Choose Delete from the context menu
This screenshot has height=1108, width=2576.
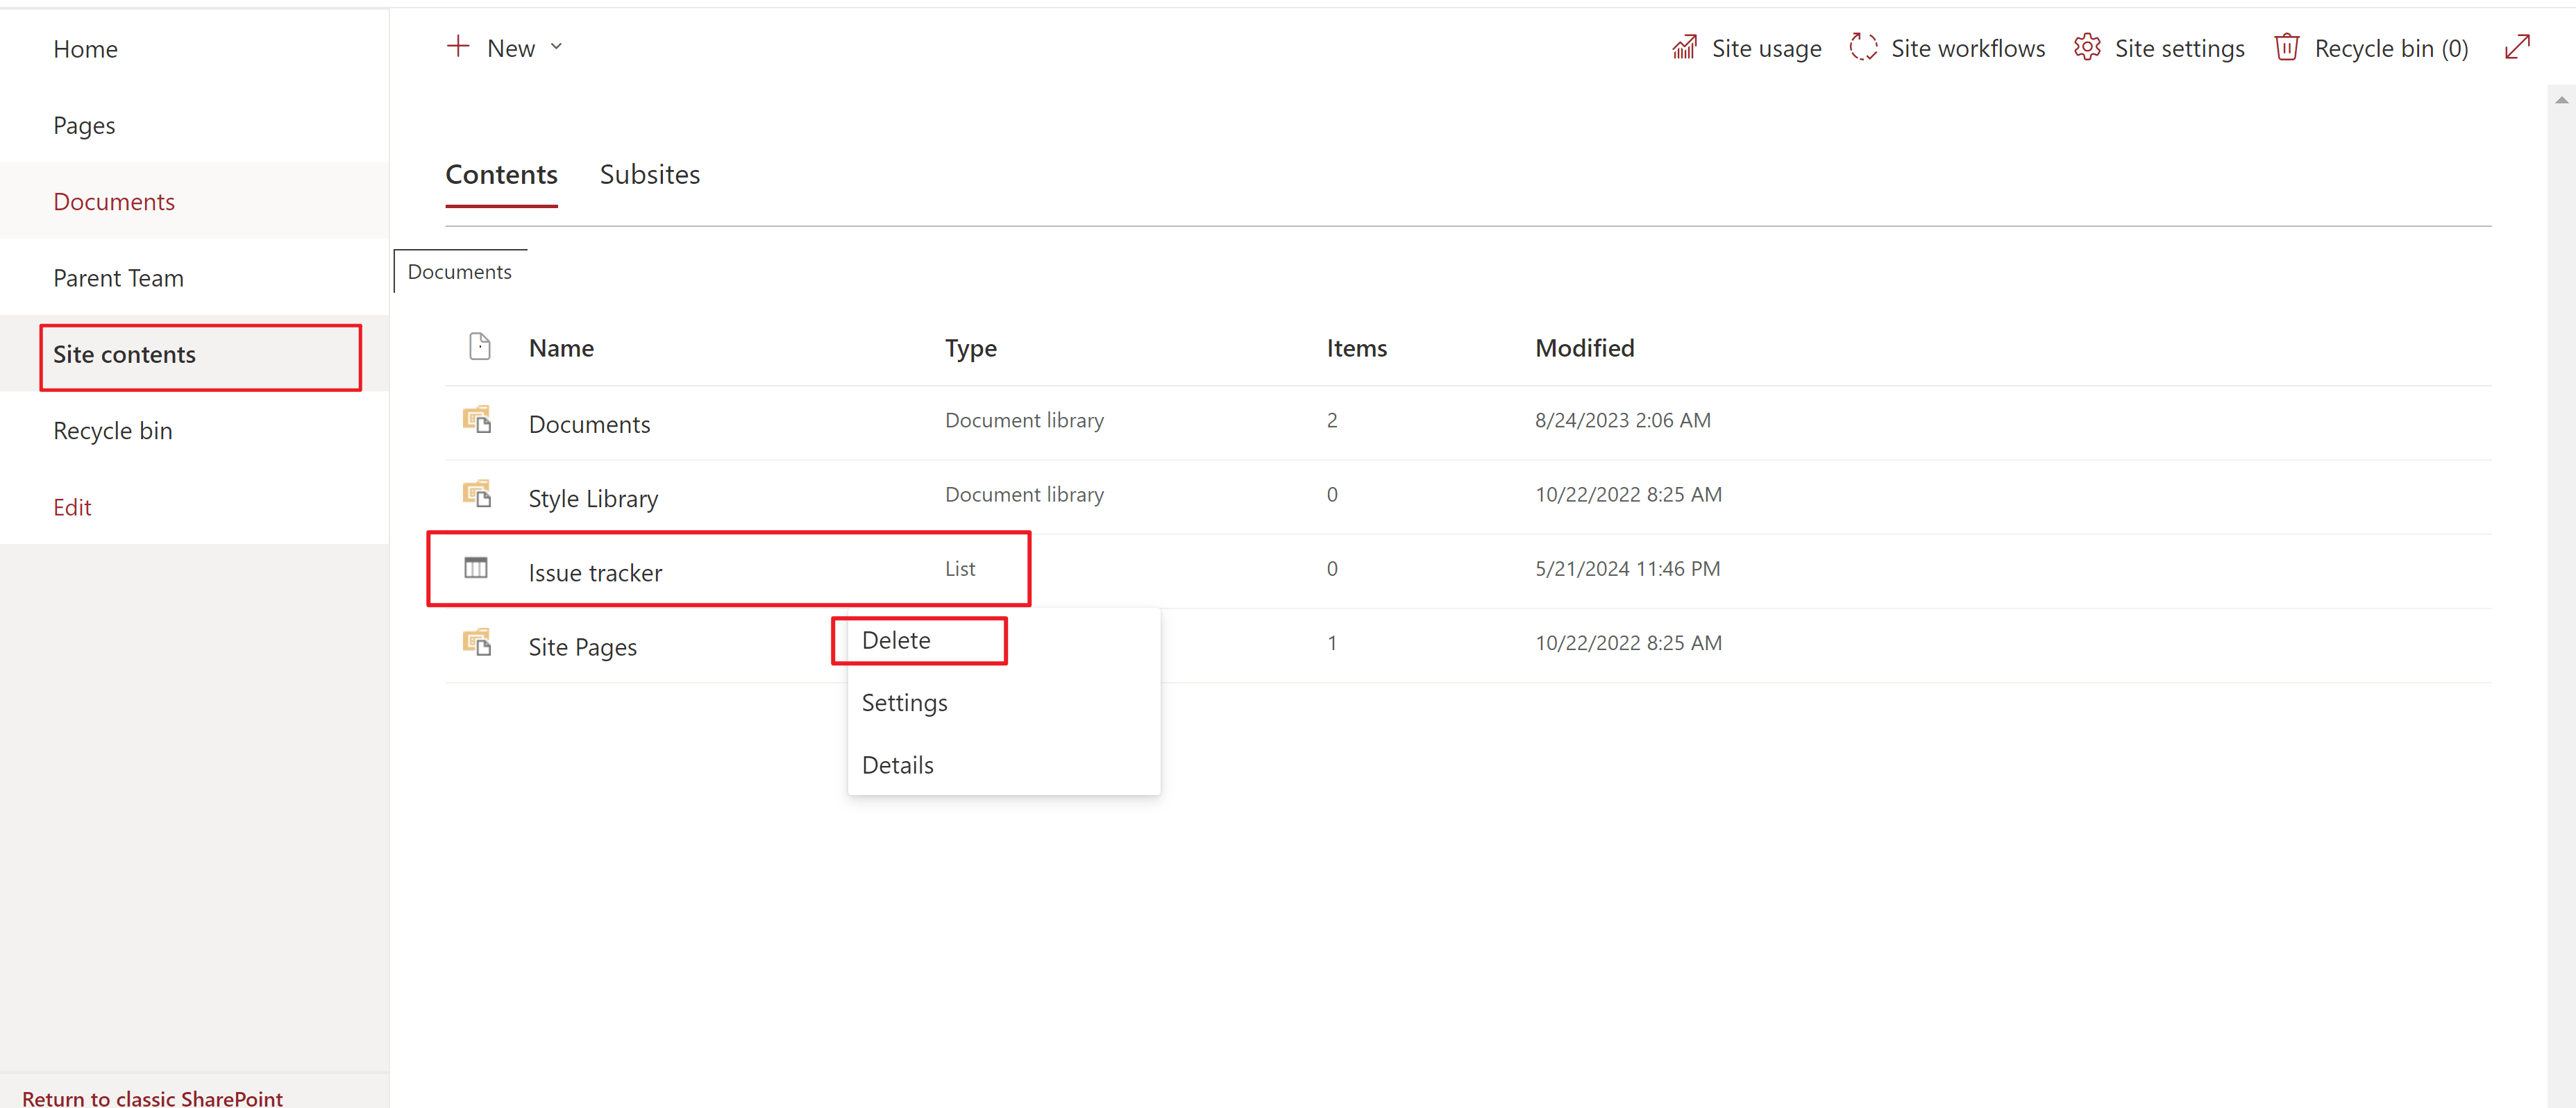click(896, 640)
